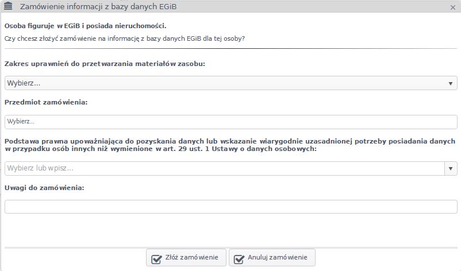Expand the first dropdown using its arrow
461x271 pixels.
tap(451, 83)
